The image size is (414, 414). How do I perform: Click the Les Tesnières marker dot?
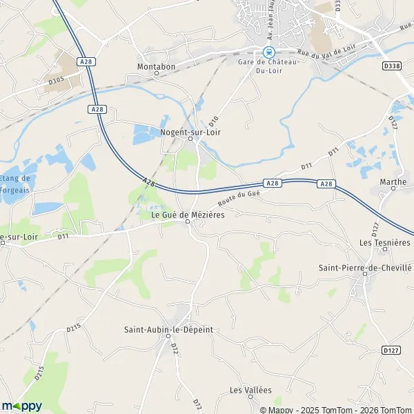click(385, 248)
